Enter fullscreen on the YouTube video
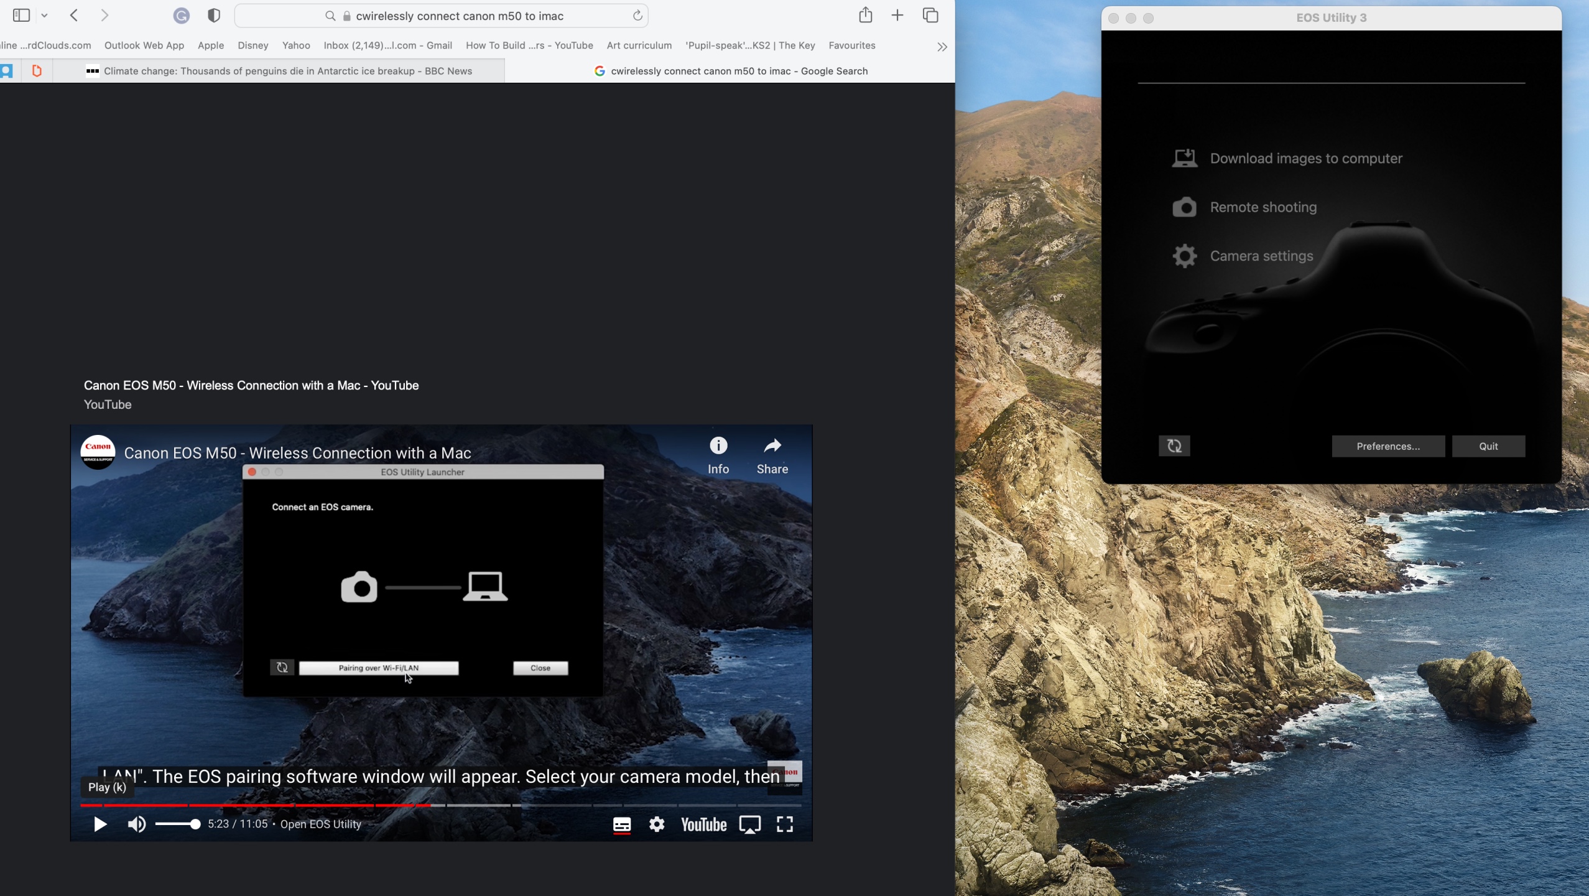The image size is (1589, 896). click(x=785, y=824)
